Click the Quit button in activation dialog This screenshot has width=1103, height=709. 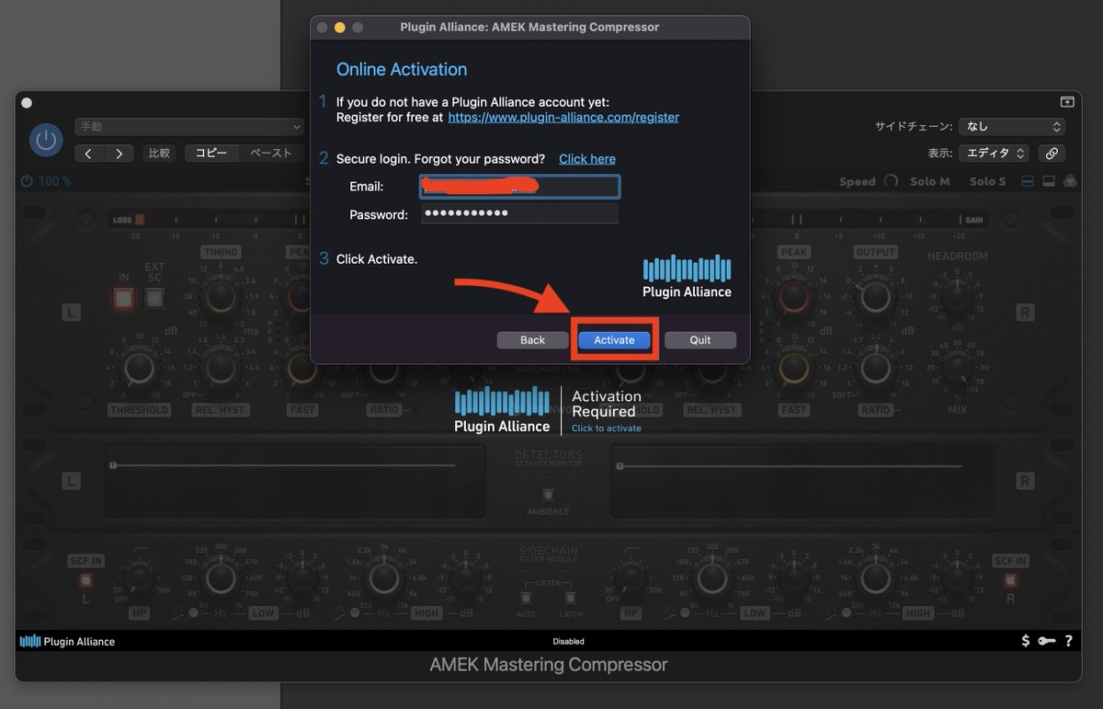click(x=700, y=340)
